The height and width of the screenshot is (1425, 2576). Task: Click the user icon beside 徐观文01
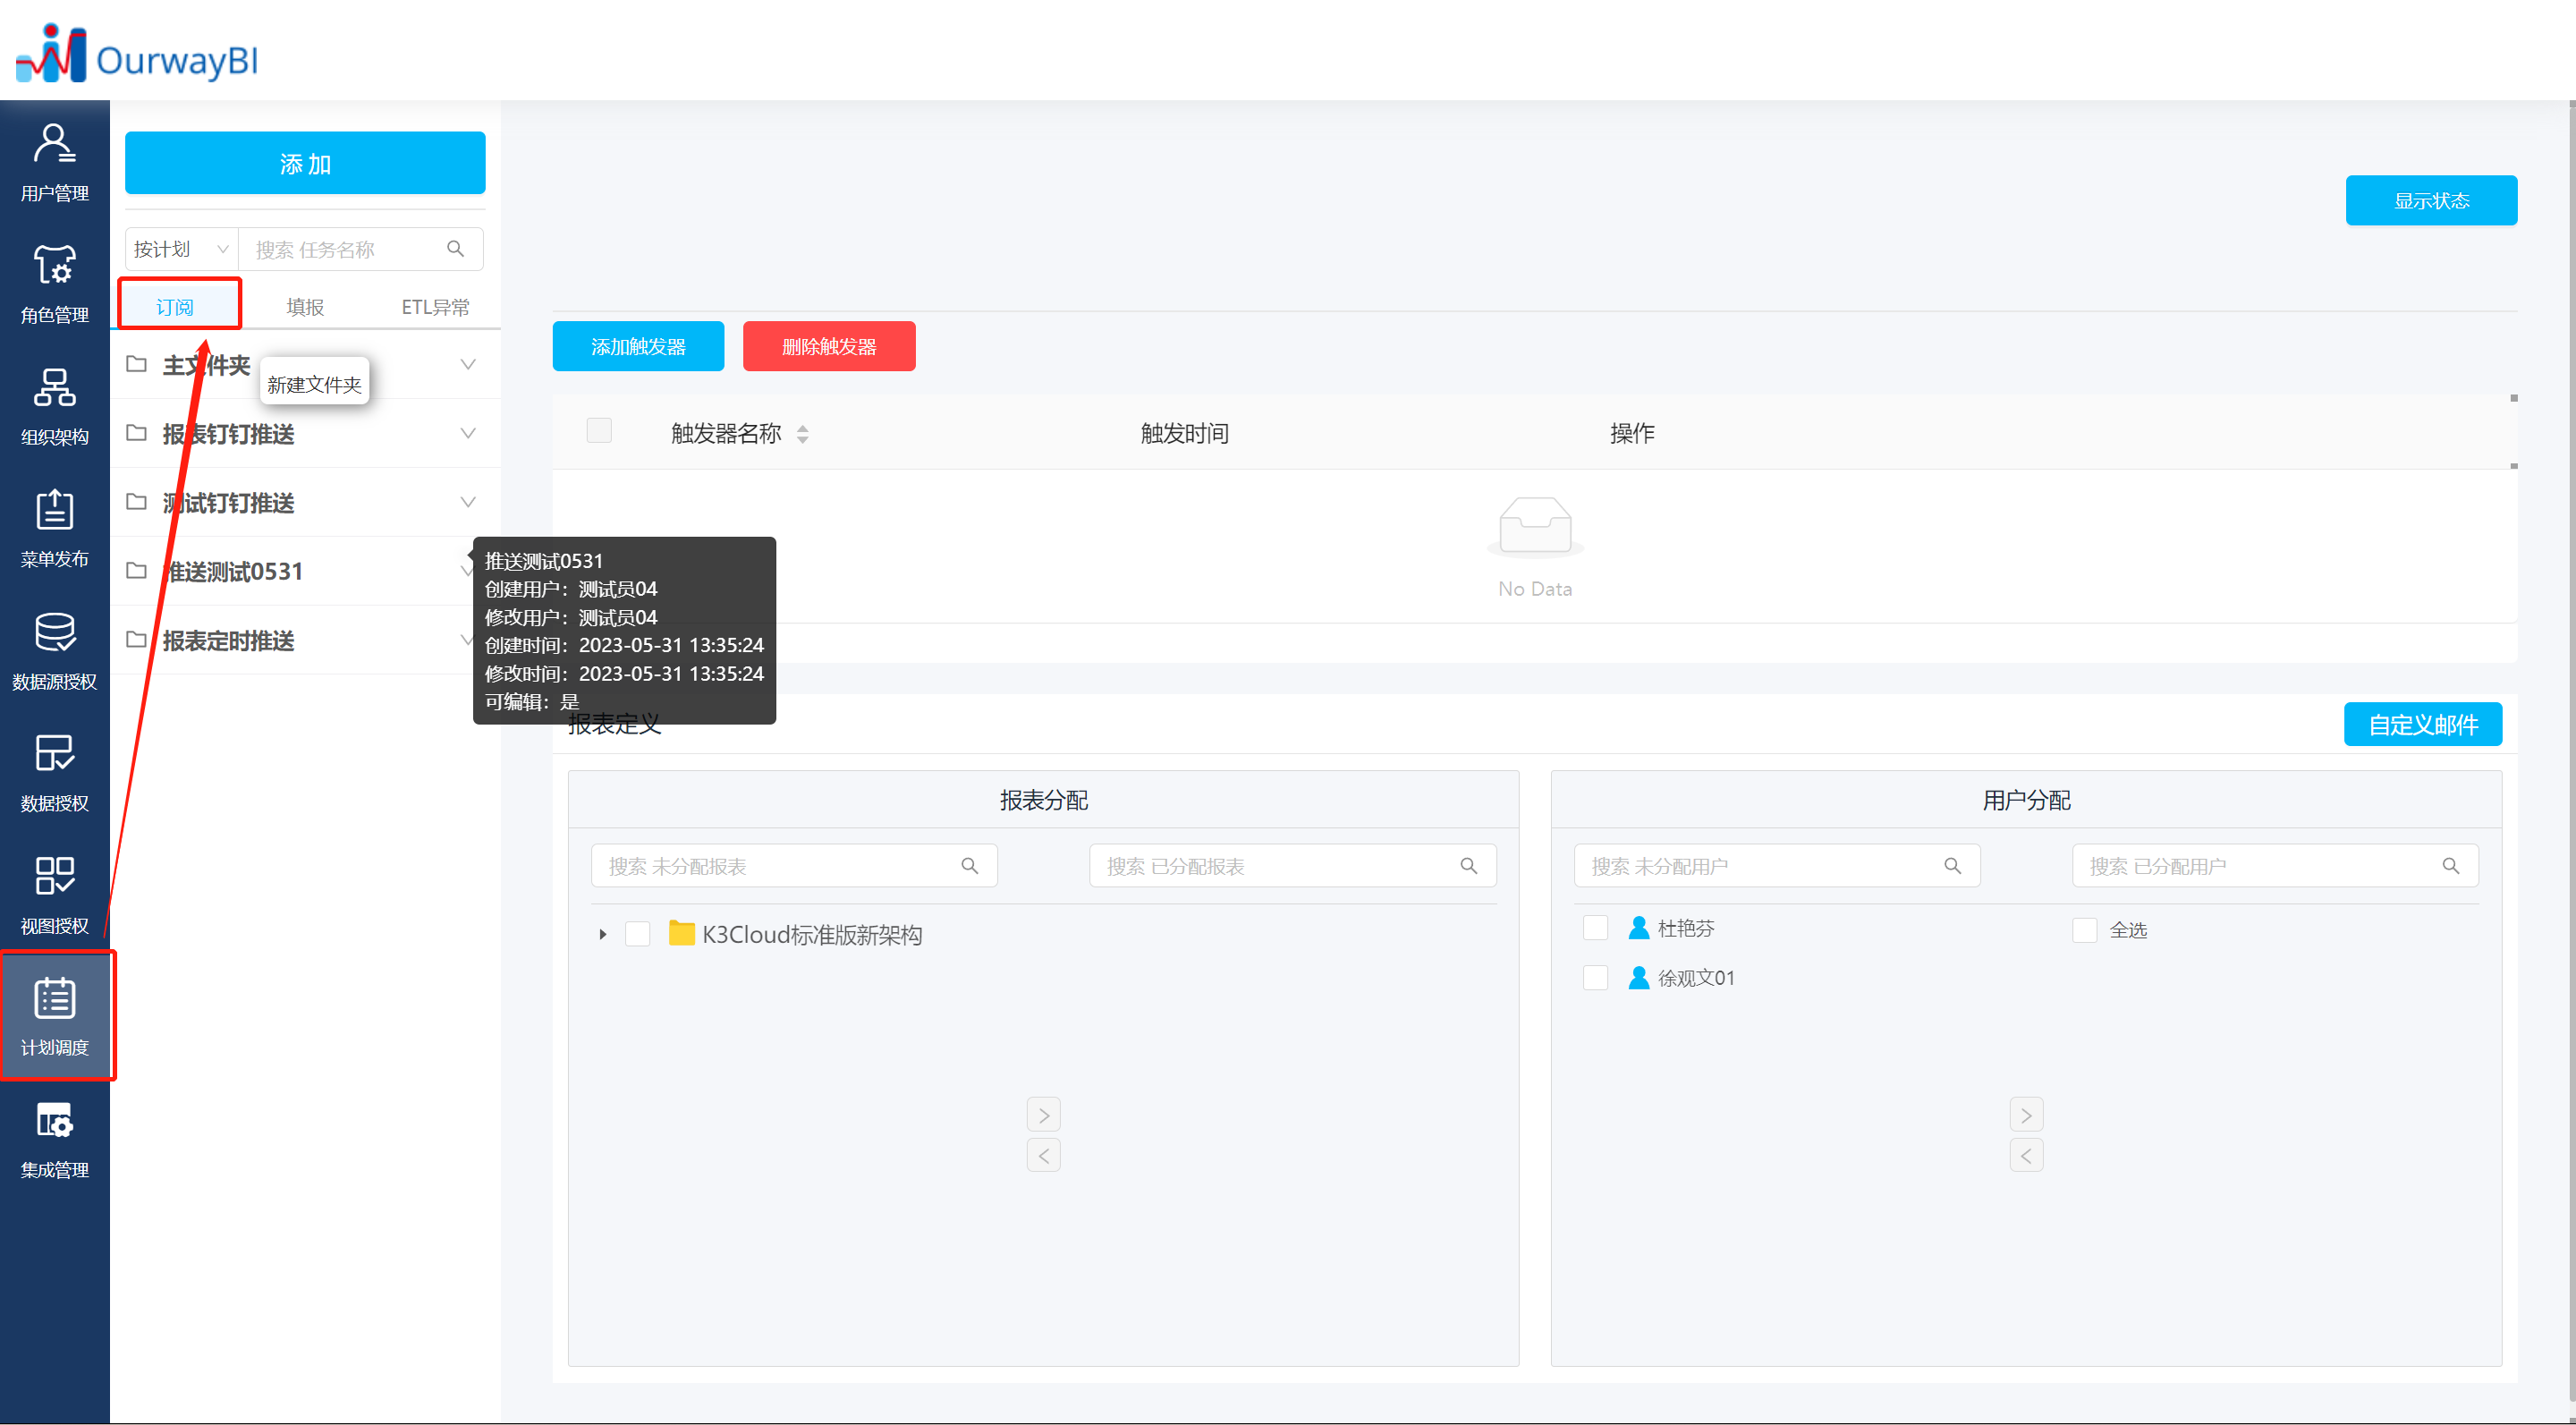tap(1639, 977)
